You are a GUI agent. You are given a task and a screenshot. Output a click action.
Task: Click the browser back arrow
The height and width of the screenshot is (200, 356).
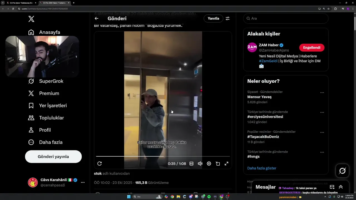point(3,9)
